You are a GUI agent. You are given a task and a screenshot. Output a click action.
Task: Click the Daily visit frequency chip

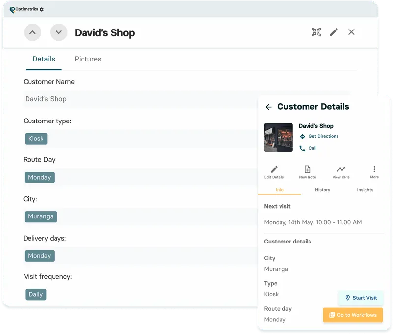(35, 294)
